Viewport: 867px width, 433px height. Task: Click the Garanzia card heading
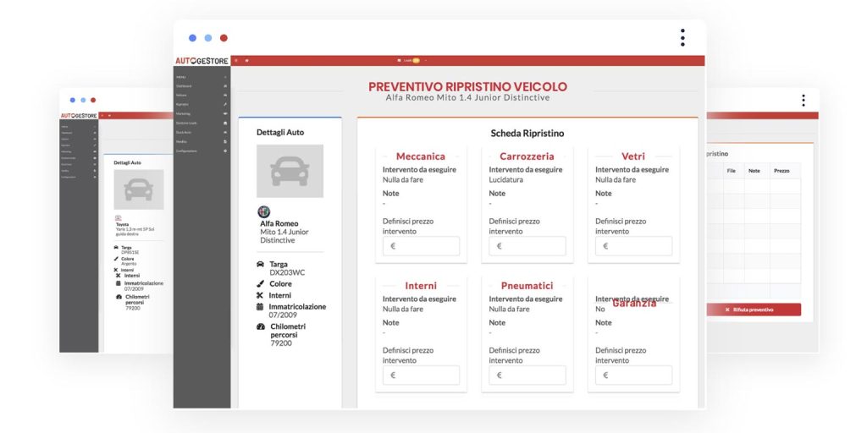(634, 304)
